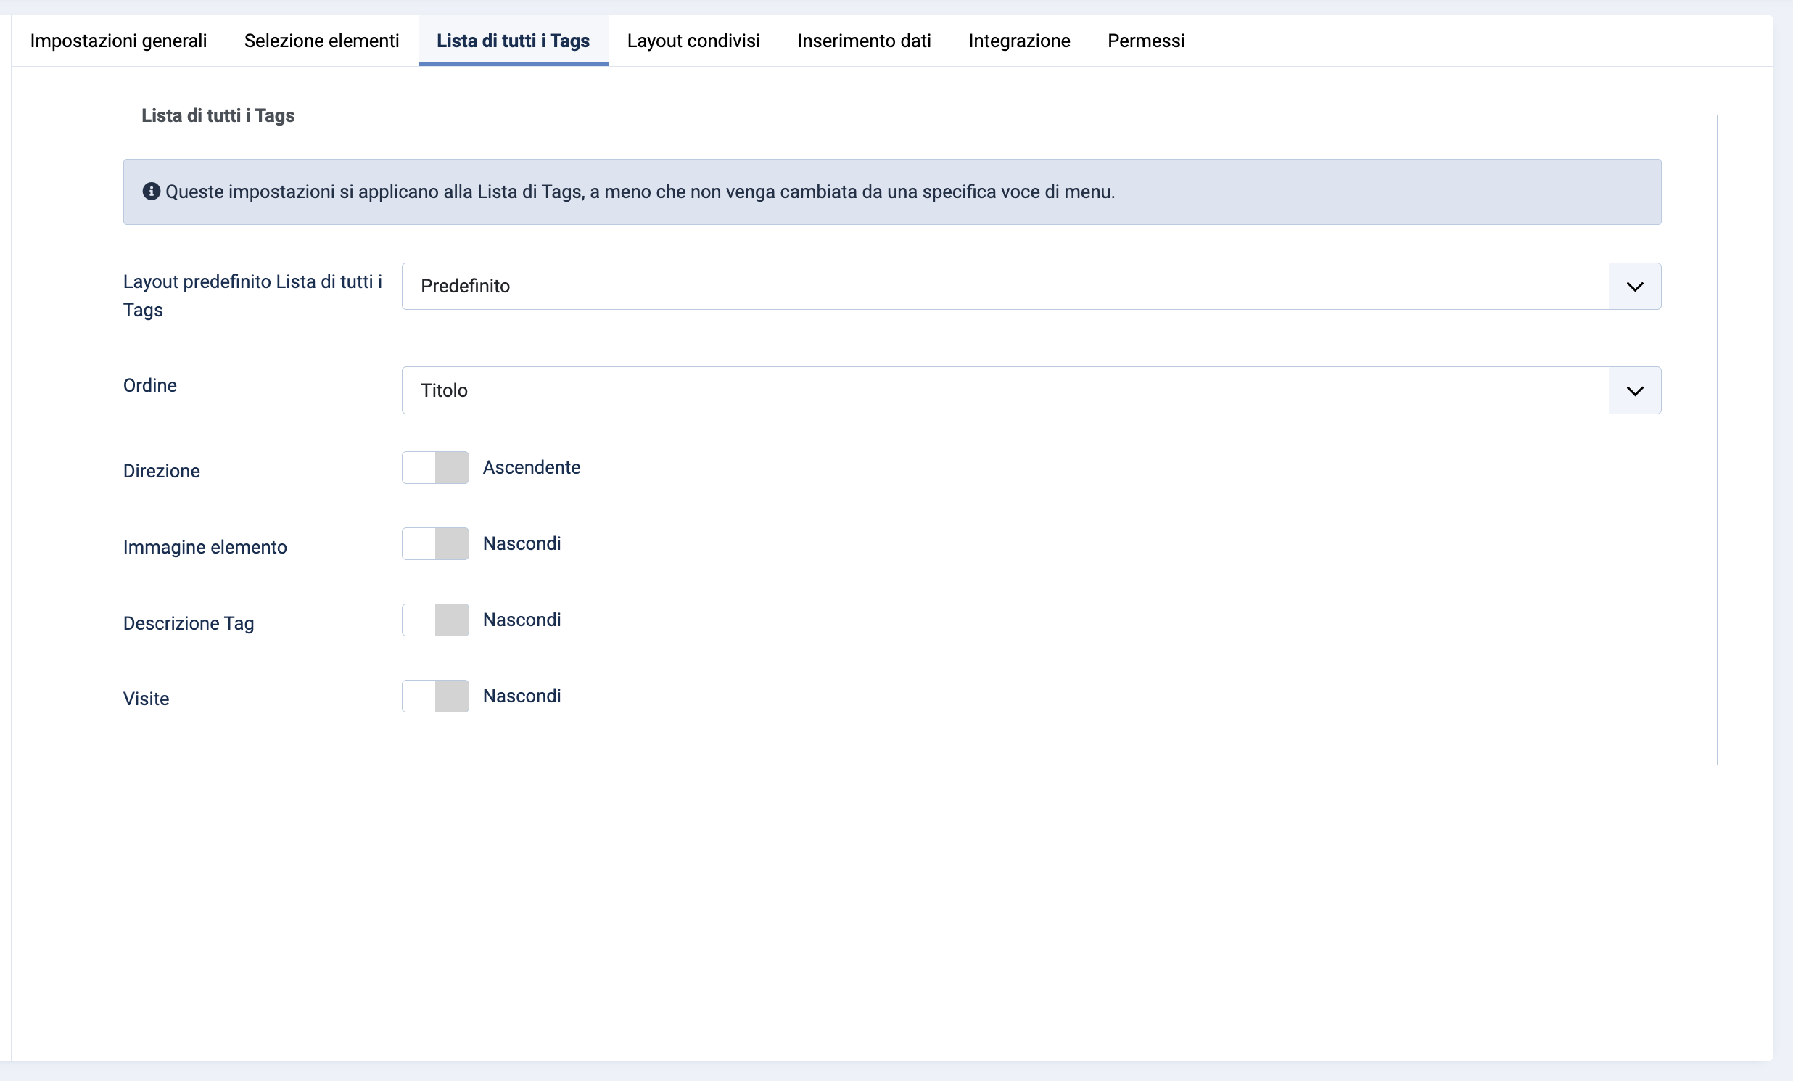Open the Impostazioni generali tab
This screenshot has width=1793, height=1081.
(x=119, y=41)
